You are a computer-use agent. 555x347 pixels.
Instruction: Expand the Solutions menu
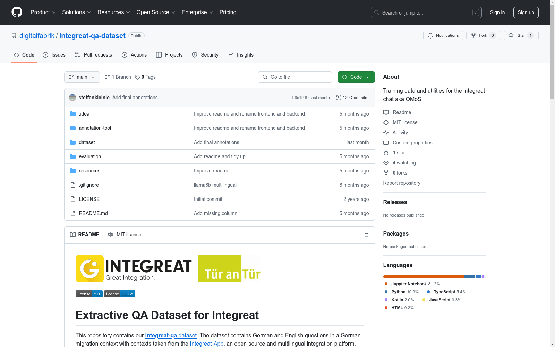(77, 12)
